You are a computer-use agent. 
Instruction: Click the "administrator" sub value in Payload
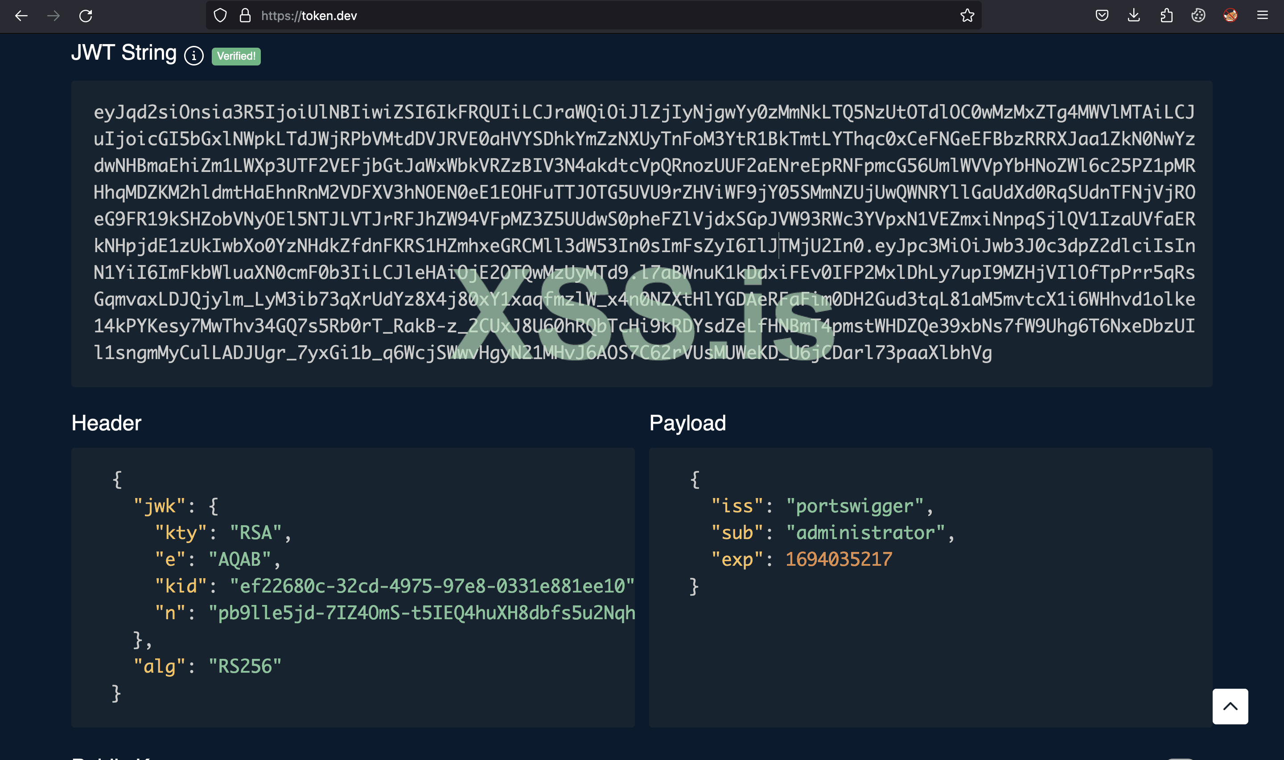(x=865, y=533)
